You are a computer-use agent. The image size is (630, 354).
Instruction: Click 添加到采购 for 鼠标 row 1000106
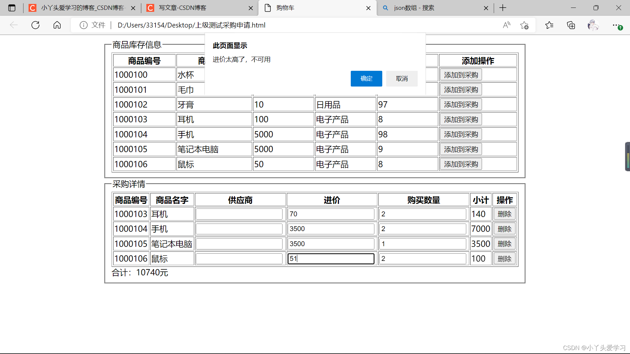tap(461, 164)
